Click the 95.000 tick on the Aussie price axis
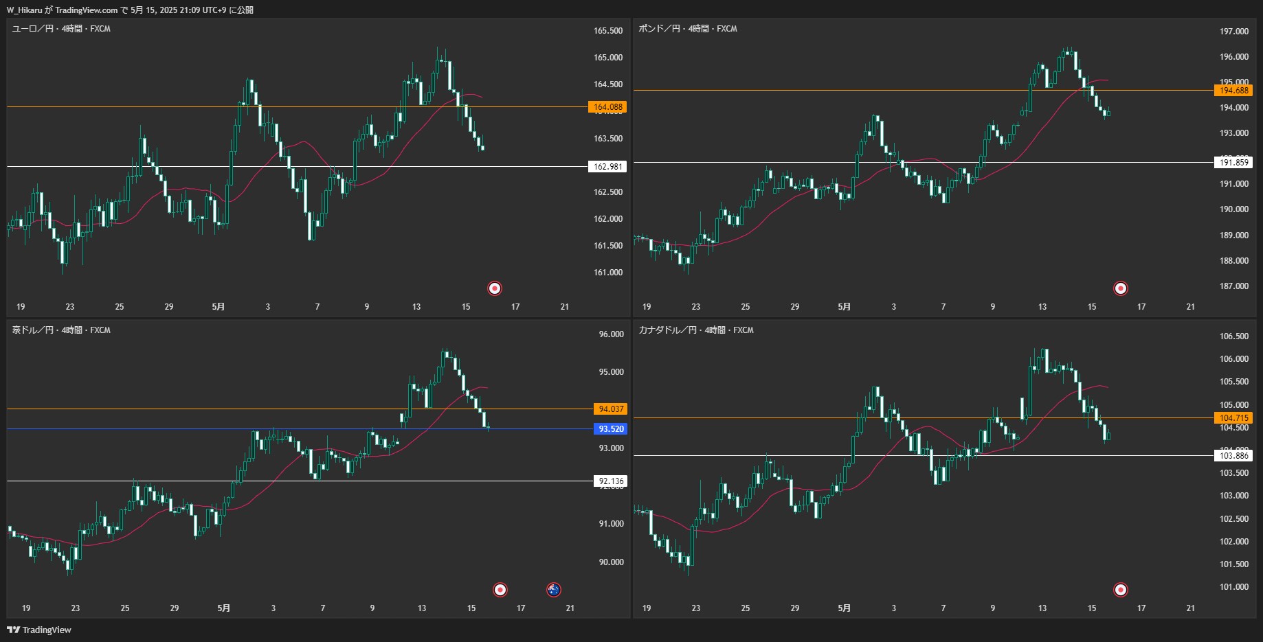 [x=611, y=372]
